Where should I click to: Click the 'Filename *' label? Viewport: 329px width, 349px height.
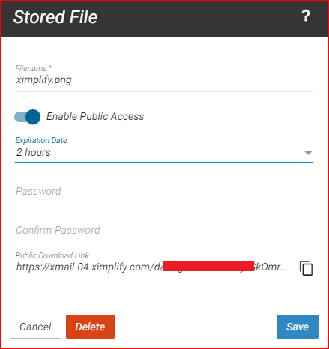[33, 68]
